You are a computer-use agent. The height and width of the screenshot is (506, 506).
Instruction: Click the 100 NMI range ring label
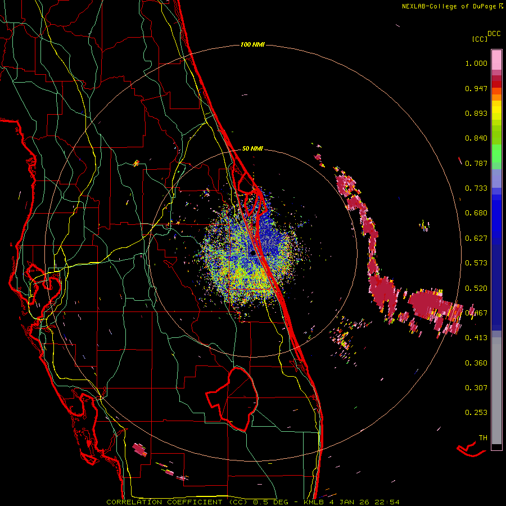tap(252, 44)
